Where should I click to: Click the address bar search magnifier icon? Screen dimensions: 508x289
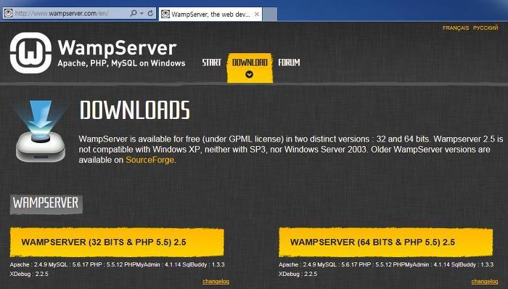click(x=133, y=14)
